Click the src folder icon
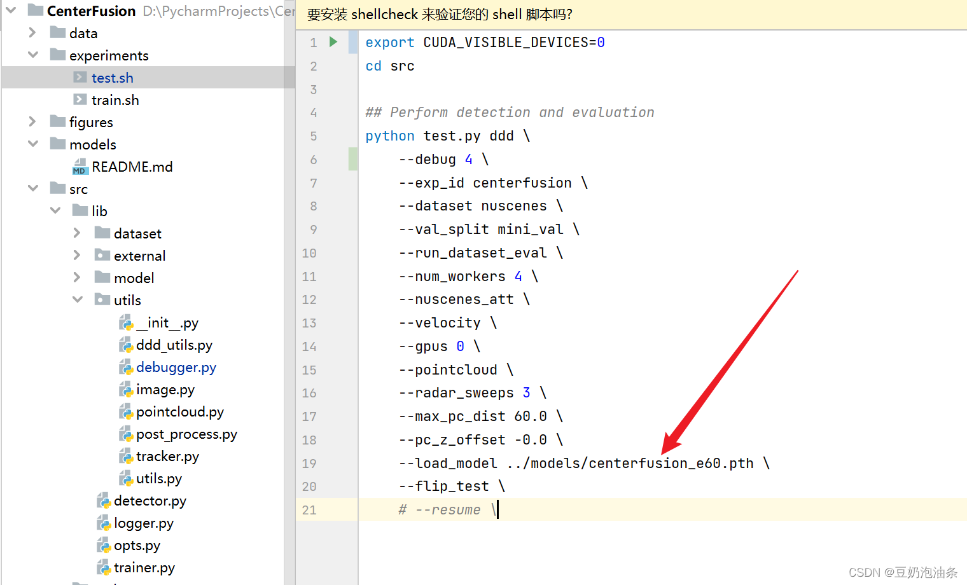This screenshot has height=585, width=967. 58,188
